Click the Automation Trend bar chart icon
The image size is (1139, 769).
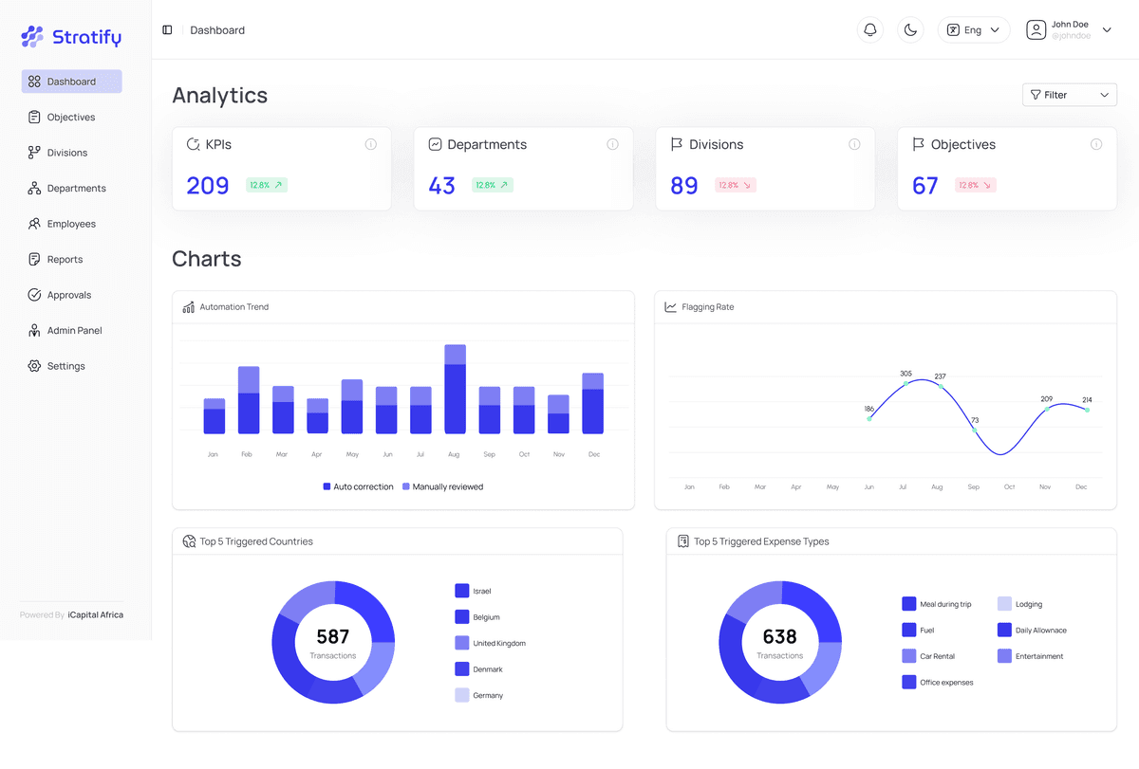[x=187, y=306]
